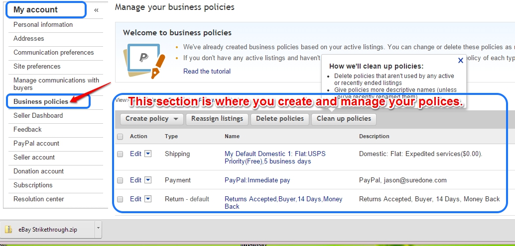Click the Reassign listings button
This screenshot has height=246, width=515.
point(217,119)
